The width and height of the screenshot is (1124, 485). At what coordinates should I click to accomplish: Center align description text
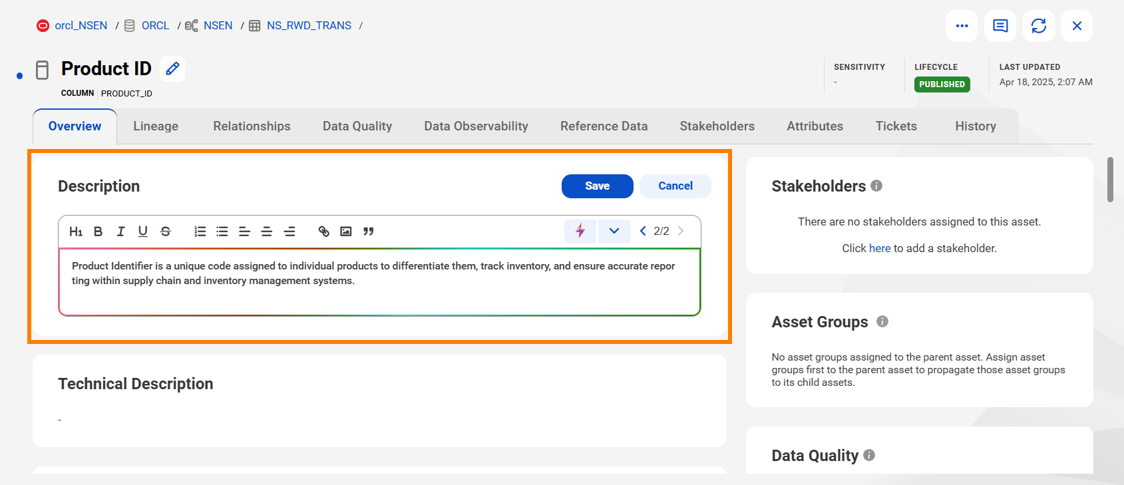click(x=267, y=232)
